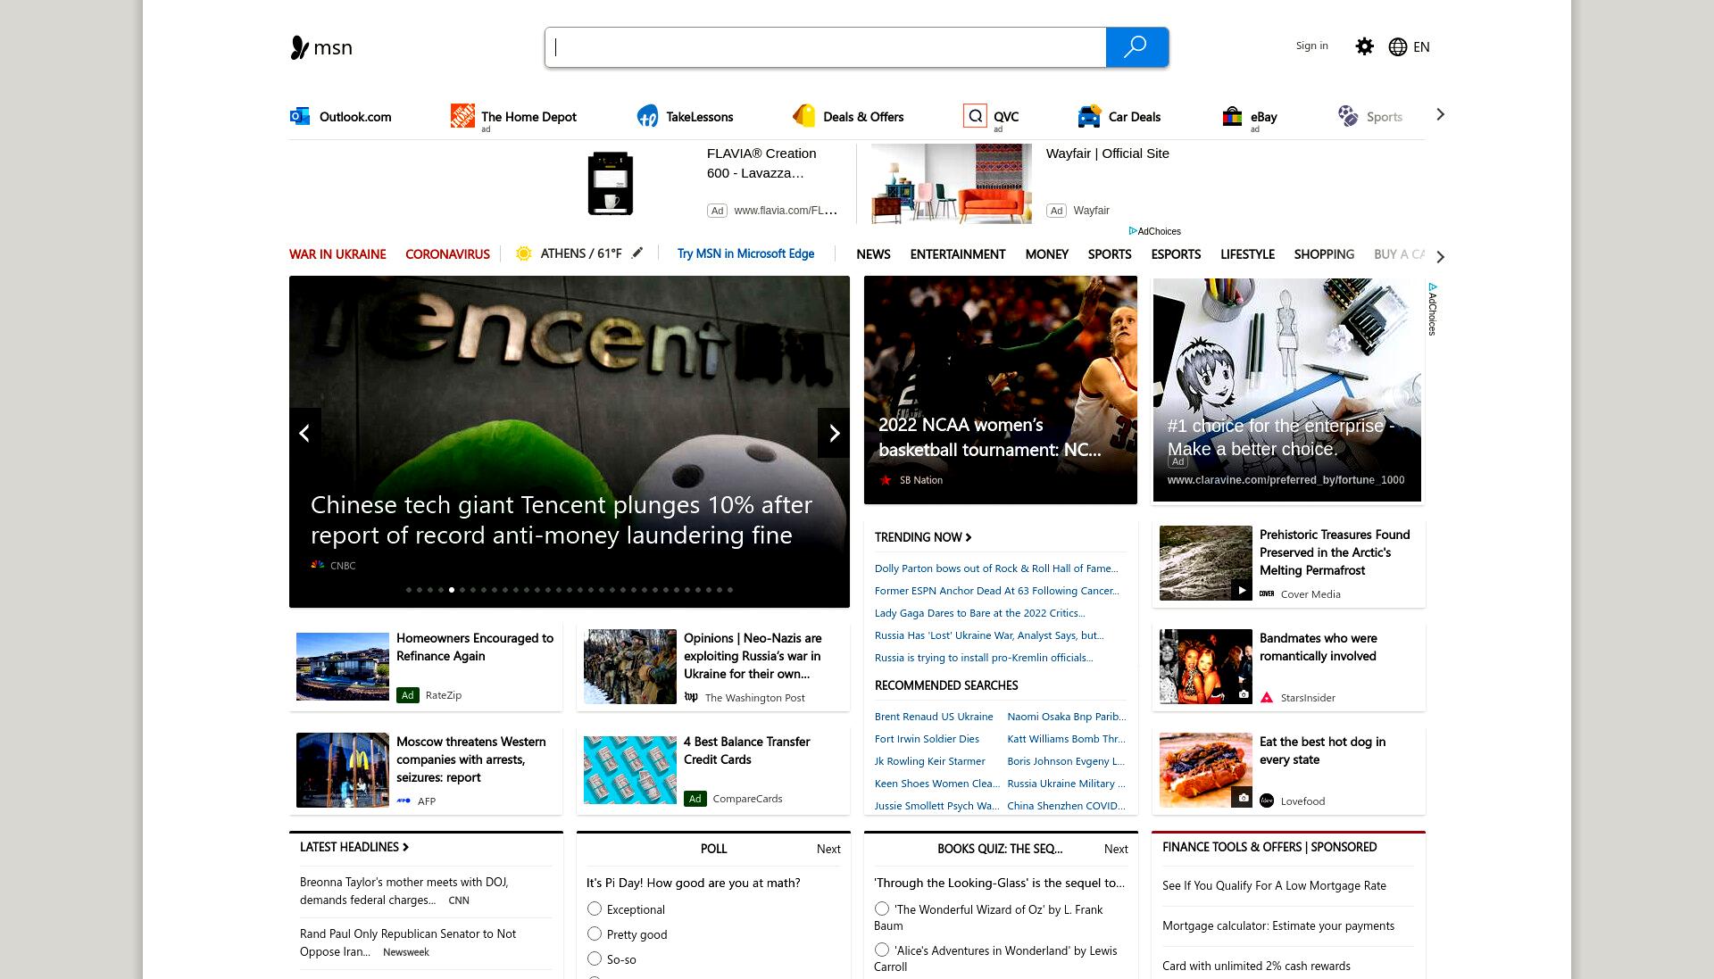Open the ESPORTS menu tab
Viewport: 1714px width, 979px height.
[1176, 254]
